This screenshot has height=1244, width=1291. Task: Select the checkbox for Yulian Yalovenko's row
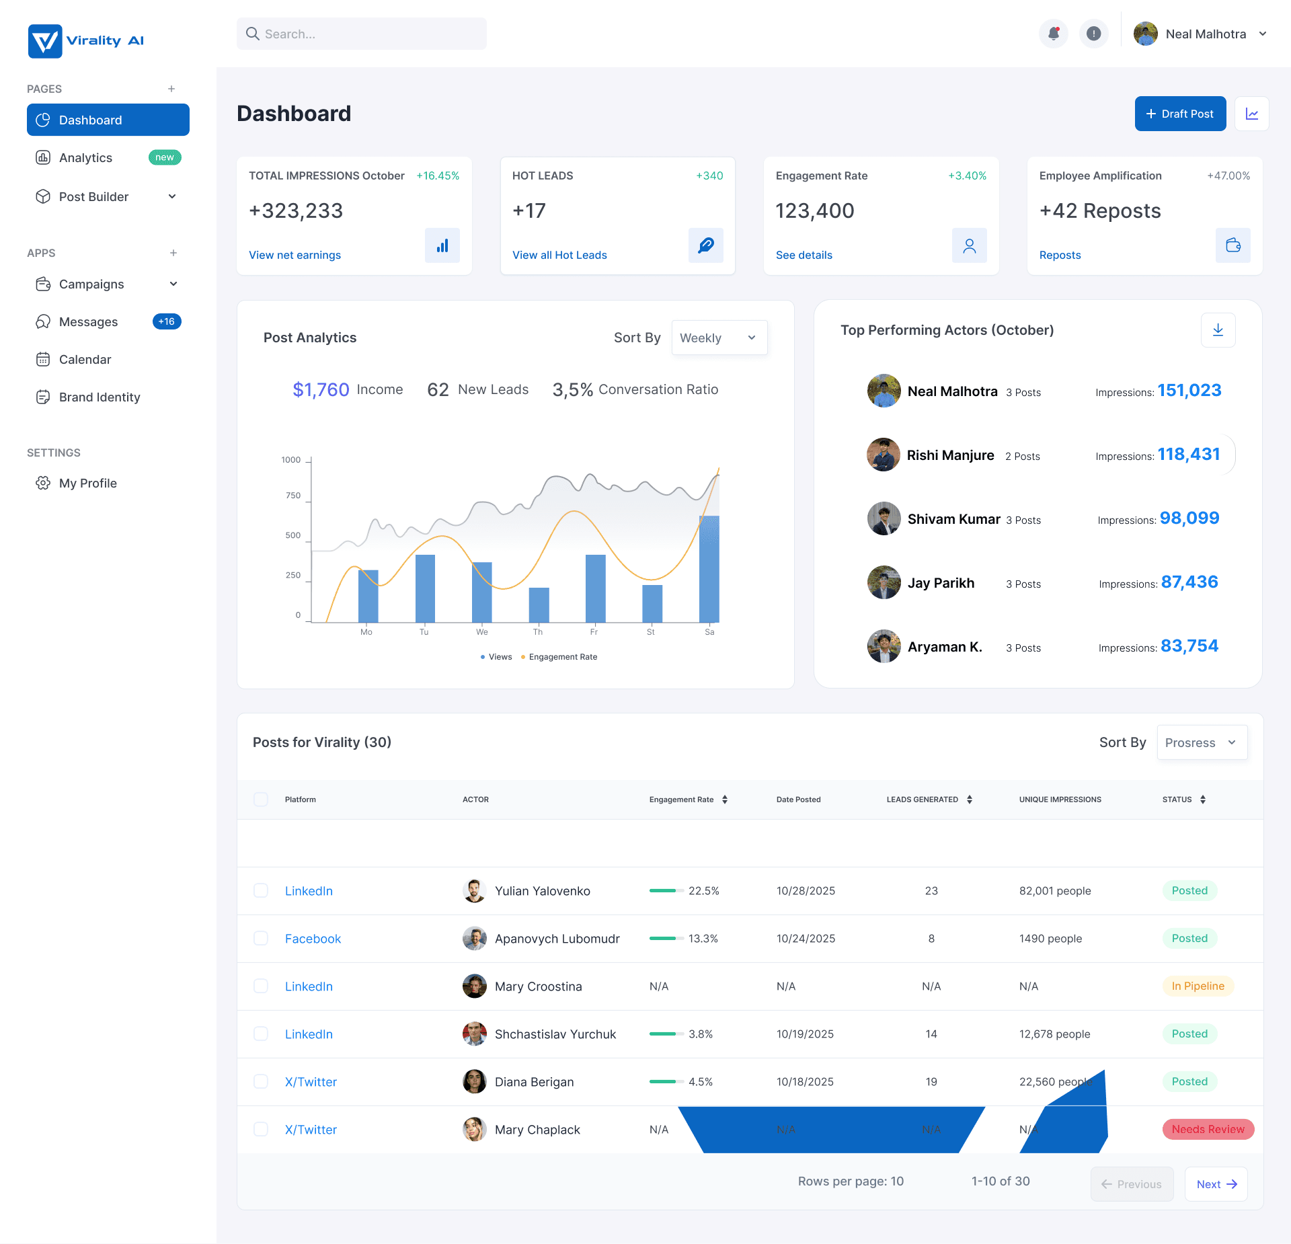click(x=261, y=890)
